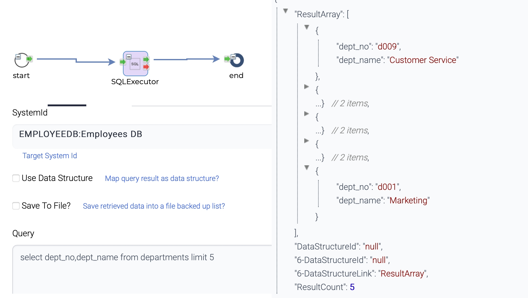Click the start node's green output port
The image size is (528, 298).
click(x=30, y=59)
